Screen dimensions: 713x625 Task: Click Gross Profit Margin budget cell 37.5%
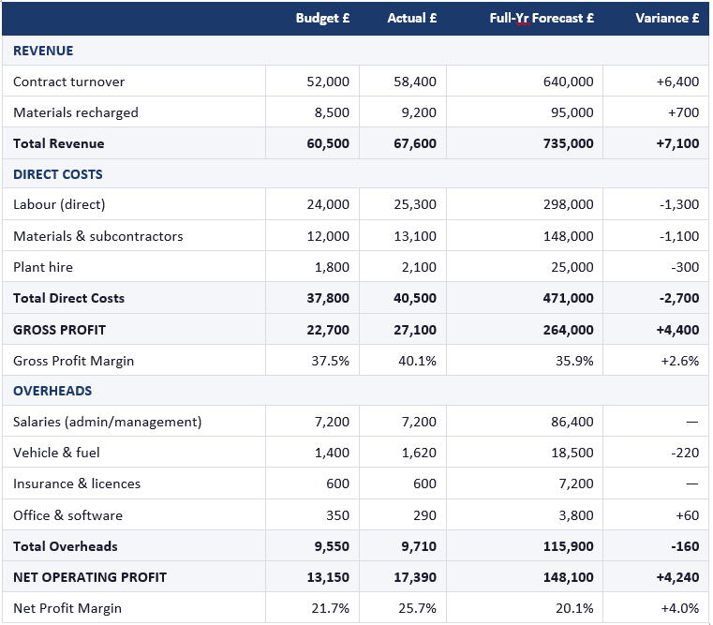click(x=330, y=361)
